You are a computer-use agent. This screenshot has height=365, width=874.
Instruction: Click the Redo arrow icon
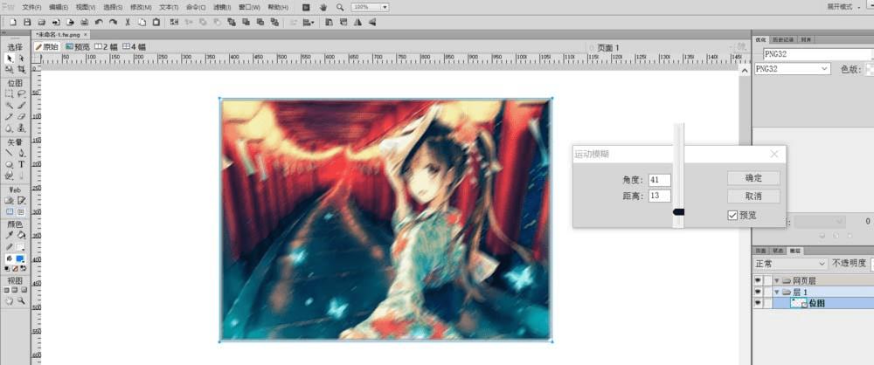click(x=113, y=23)
